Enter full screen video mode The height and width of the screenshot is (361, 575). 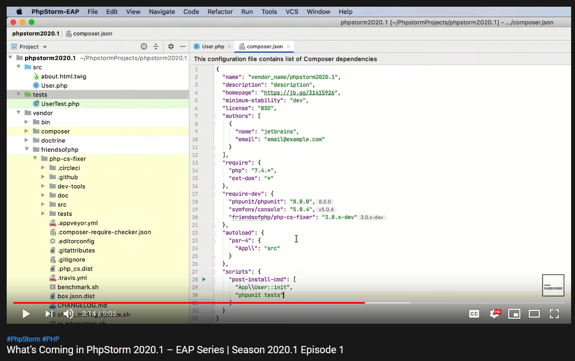[554, 314]
